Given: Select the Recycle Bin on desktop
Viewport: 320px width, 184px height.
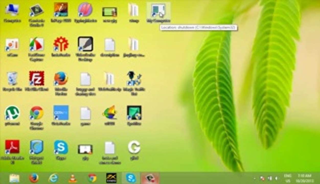Looking at the screenshot, I should click(x=12, y=78).
